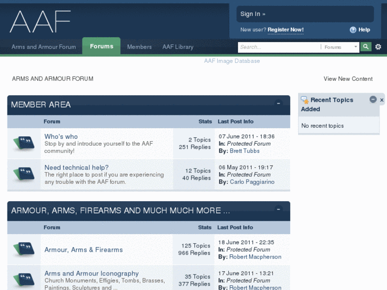387x290 pixels.
Task: Click the '17 June 2011 - 13:21' post date
Action: point(246,274)
